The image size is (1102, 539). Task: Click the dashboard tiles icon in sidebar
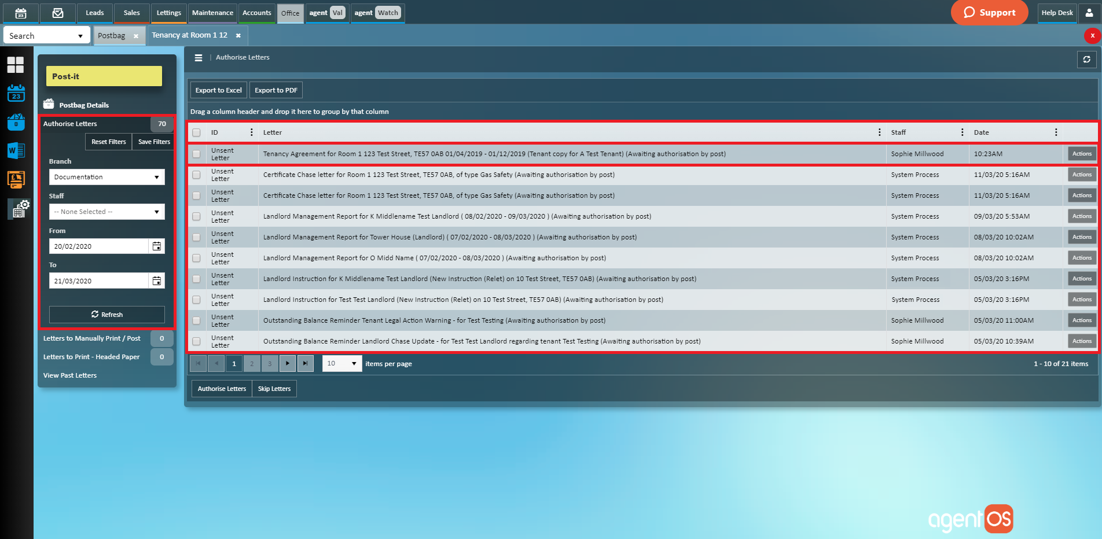tap(16, 65)
